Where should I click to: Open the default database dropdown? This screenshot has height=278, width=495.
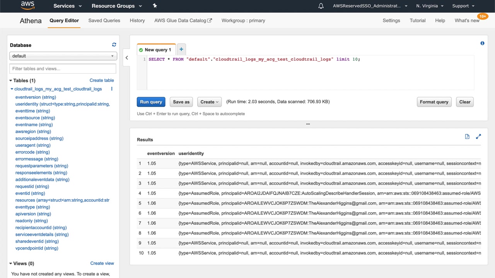pos(63,56)
